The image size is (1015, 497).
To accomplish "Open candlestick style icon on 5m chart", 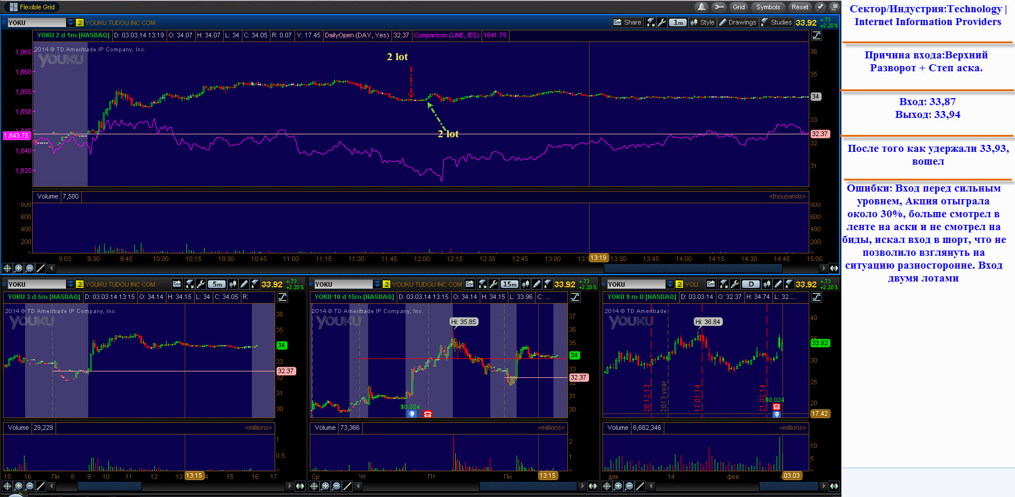I will (233, 284).
